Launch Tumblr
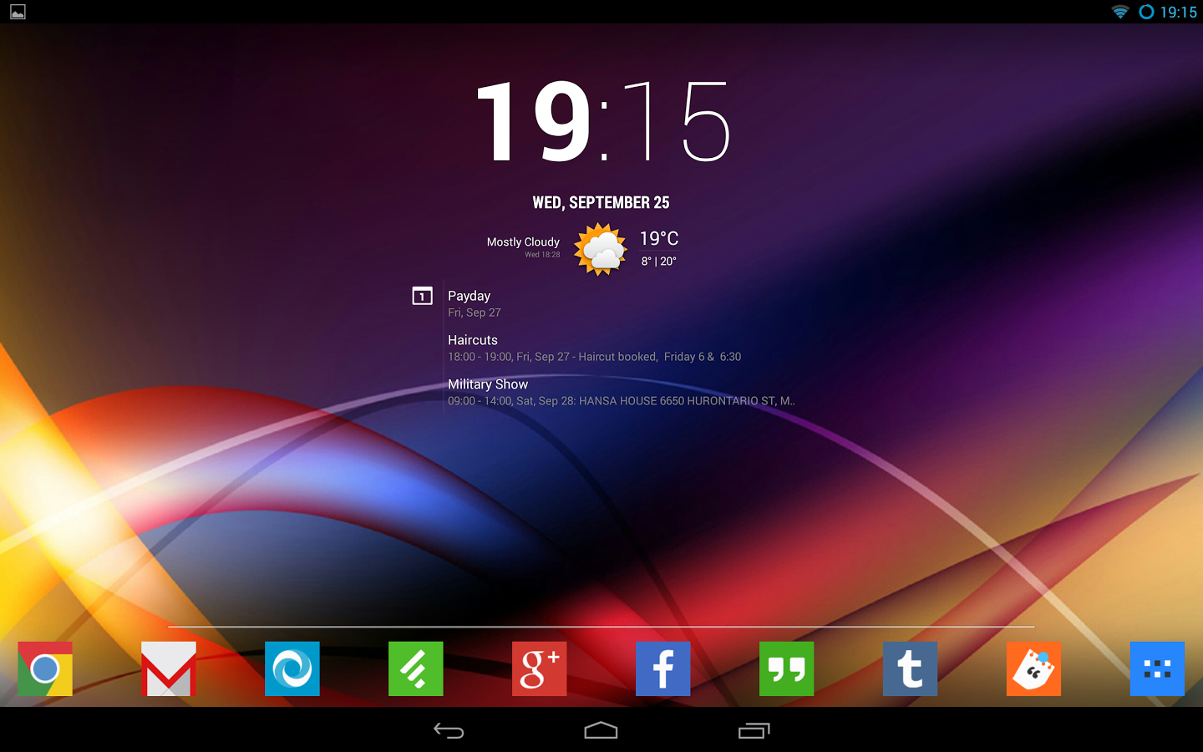This screenshot has height=752, width=1203. [x=910, y=668]
